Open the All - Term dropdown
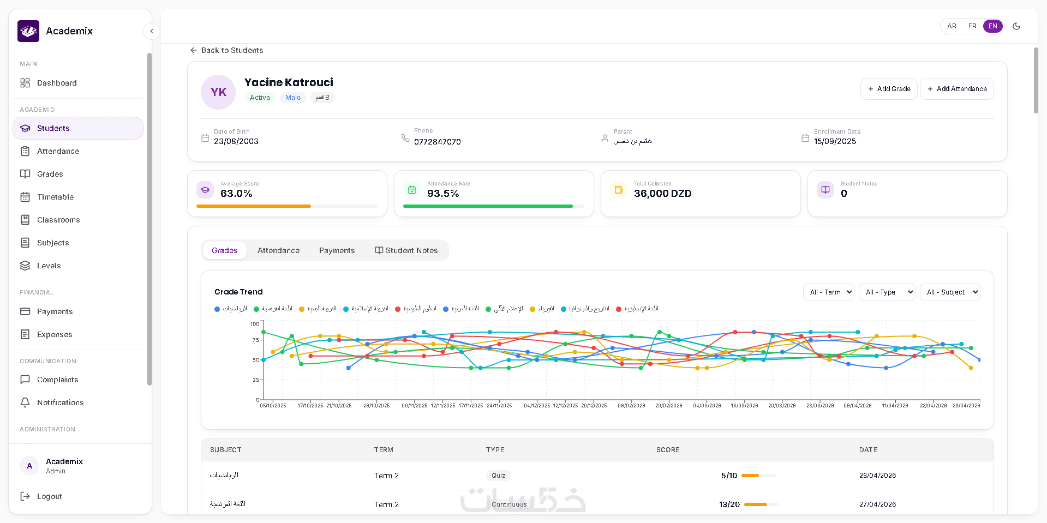The image size is (1047, 523). click(829, 292)
